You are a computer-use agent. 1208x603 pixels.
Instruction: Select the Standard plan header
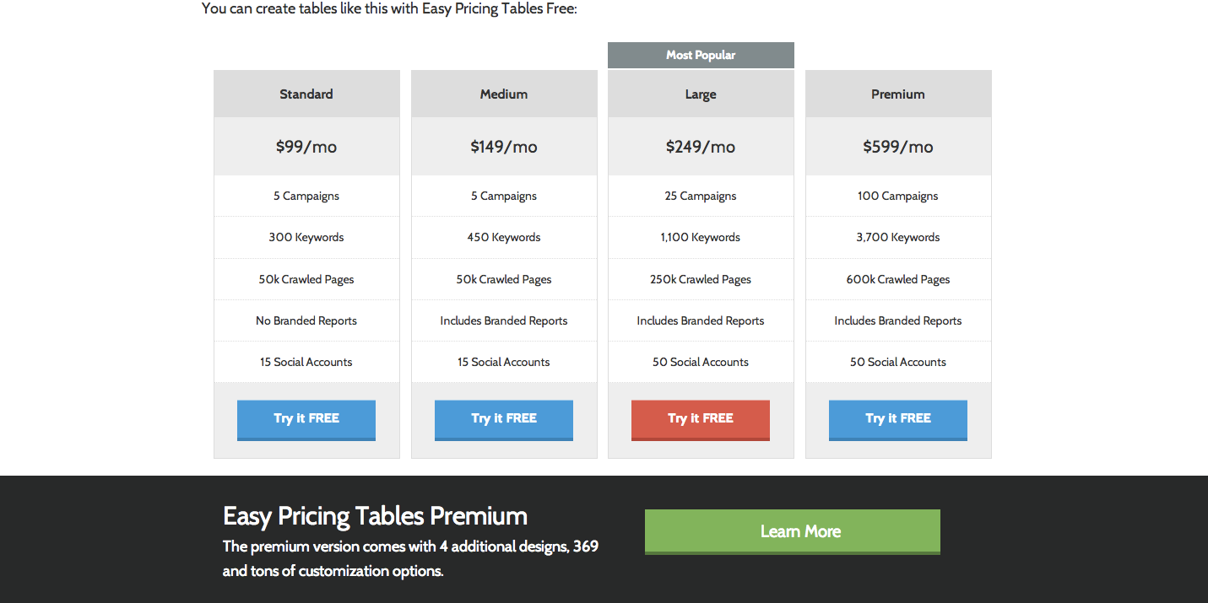point(306,94)
